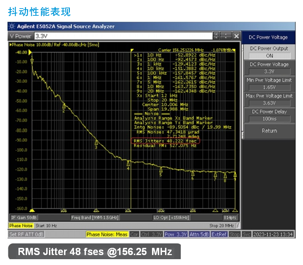This screenshot has width=303, height=265.
Task: Select marker 5 triangle on the trace
Action: click(161, 170)
